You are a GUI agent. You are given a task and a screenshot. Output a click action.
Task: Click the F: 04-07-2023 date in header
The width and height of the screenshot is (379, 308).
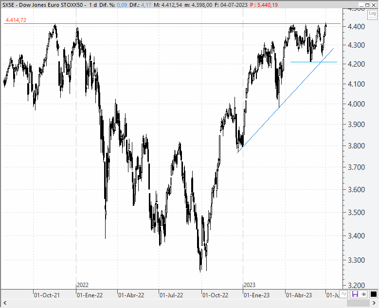click(231, 5)
